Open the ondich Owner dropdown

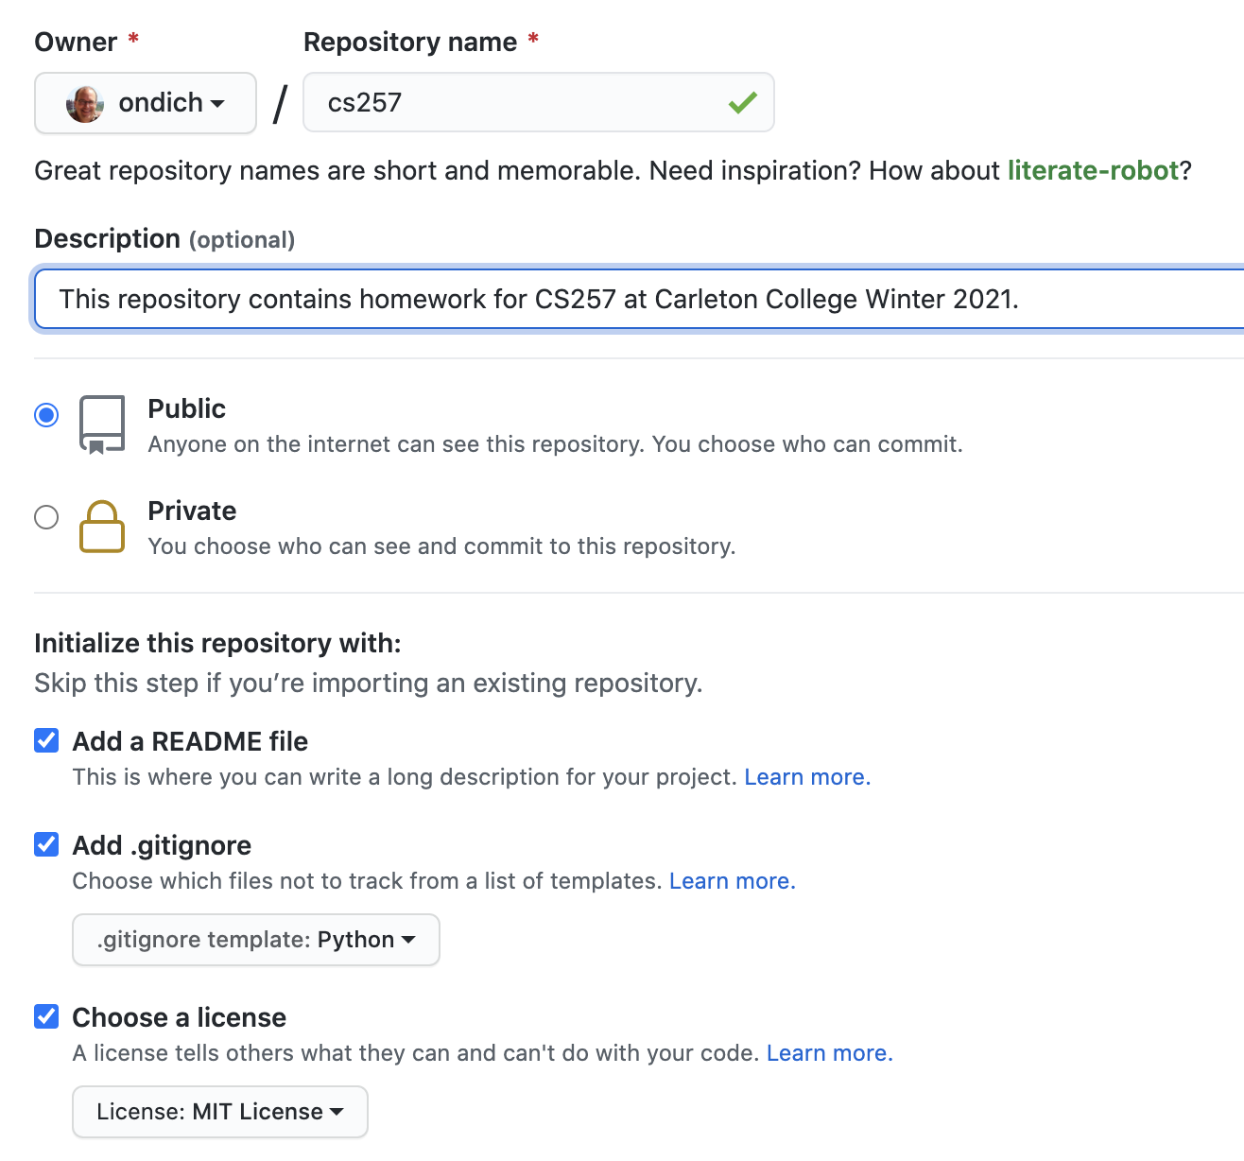pyautogui.click(x=147, y=103)
